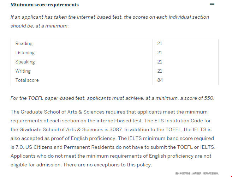232x177 pixels.
Task: Select the Listening row label
Action: coord(25,53)
